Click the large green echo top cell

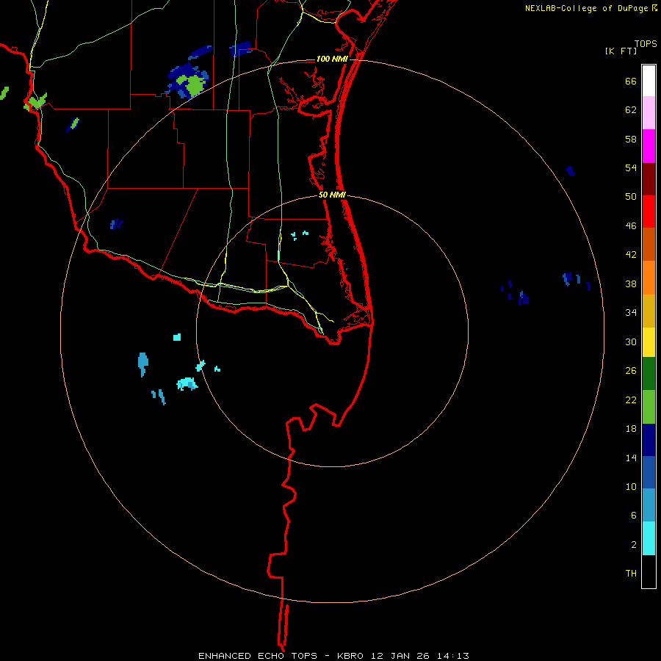click(x=194, y=84)
